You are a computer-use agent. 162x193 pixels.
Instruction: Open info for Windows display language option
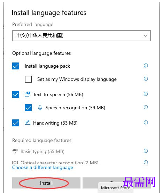pyautogui.click(x=146, y=79)
